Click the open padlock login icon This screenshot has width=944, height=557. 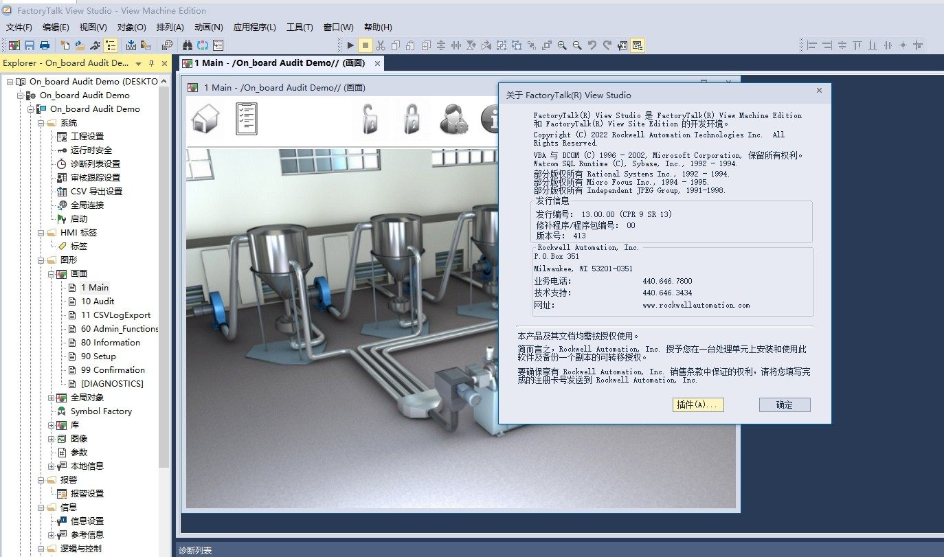tap(371, 118)
